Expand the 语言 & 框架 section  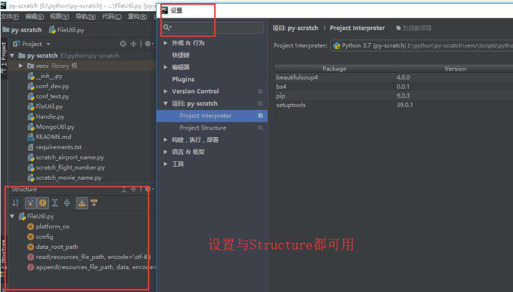pyautogui.click(x=166, y=152)
